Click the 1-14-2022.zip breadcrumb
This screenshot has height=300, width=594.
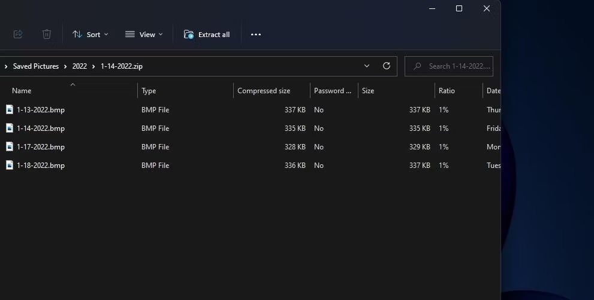122,66
